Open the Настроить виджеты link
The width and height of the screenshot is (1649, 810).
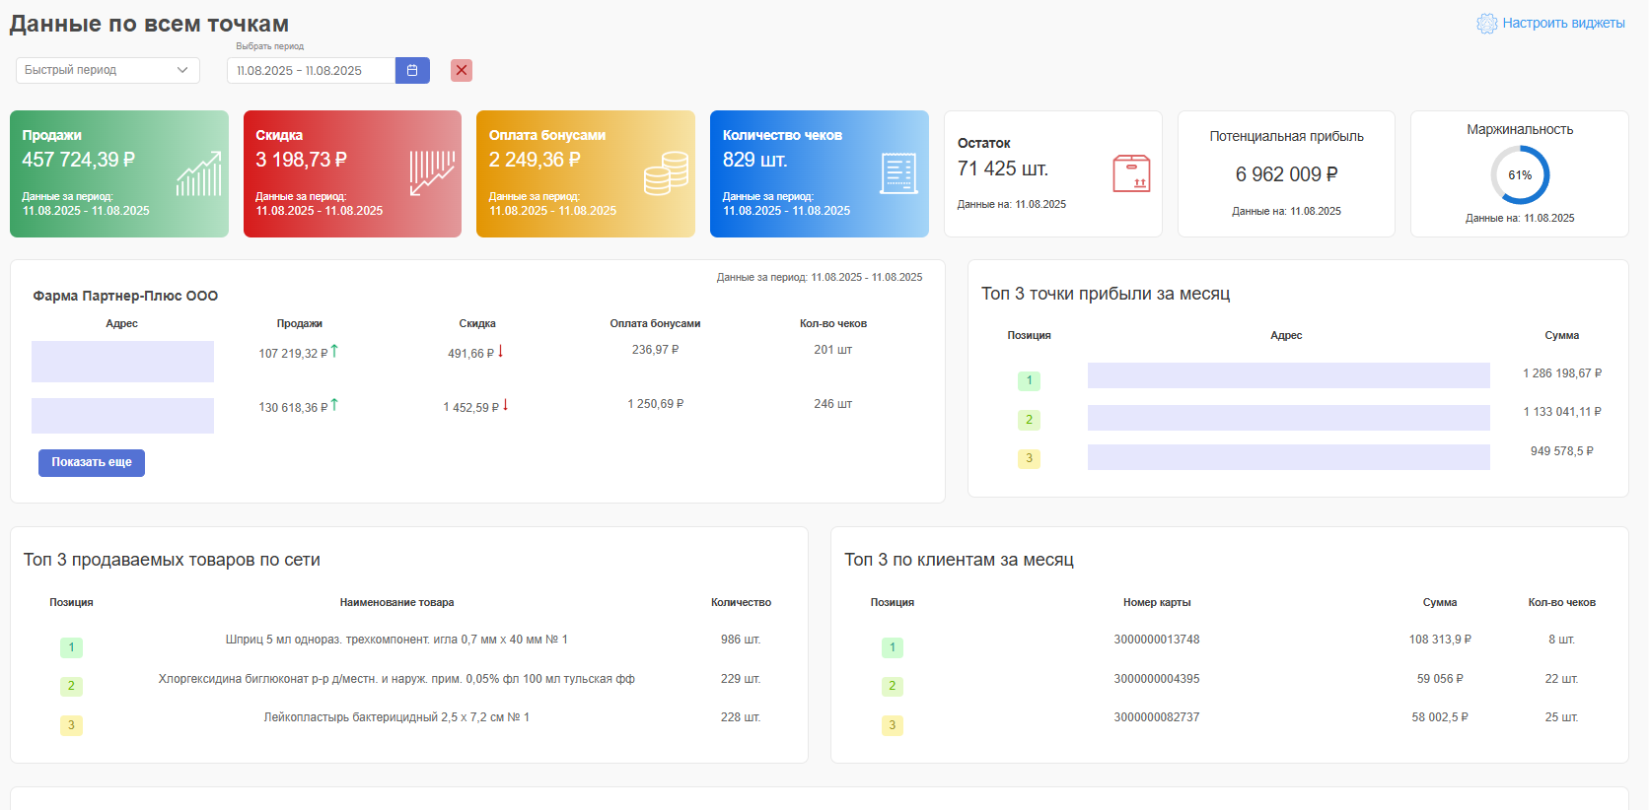click(x=1563, y=24)
